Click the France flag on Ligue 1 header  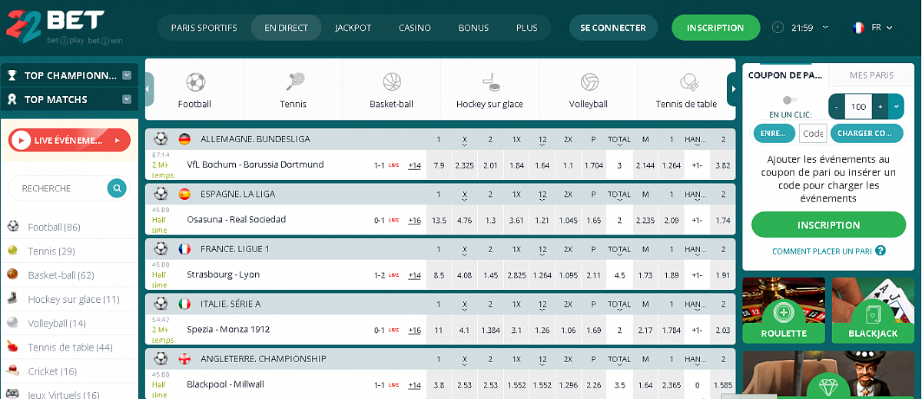[x=184, y=249]
